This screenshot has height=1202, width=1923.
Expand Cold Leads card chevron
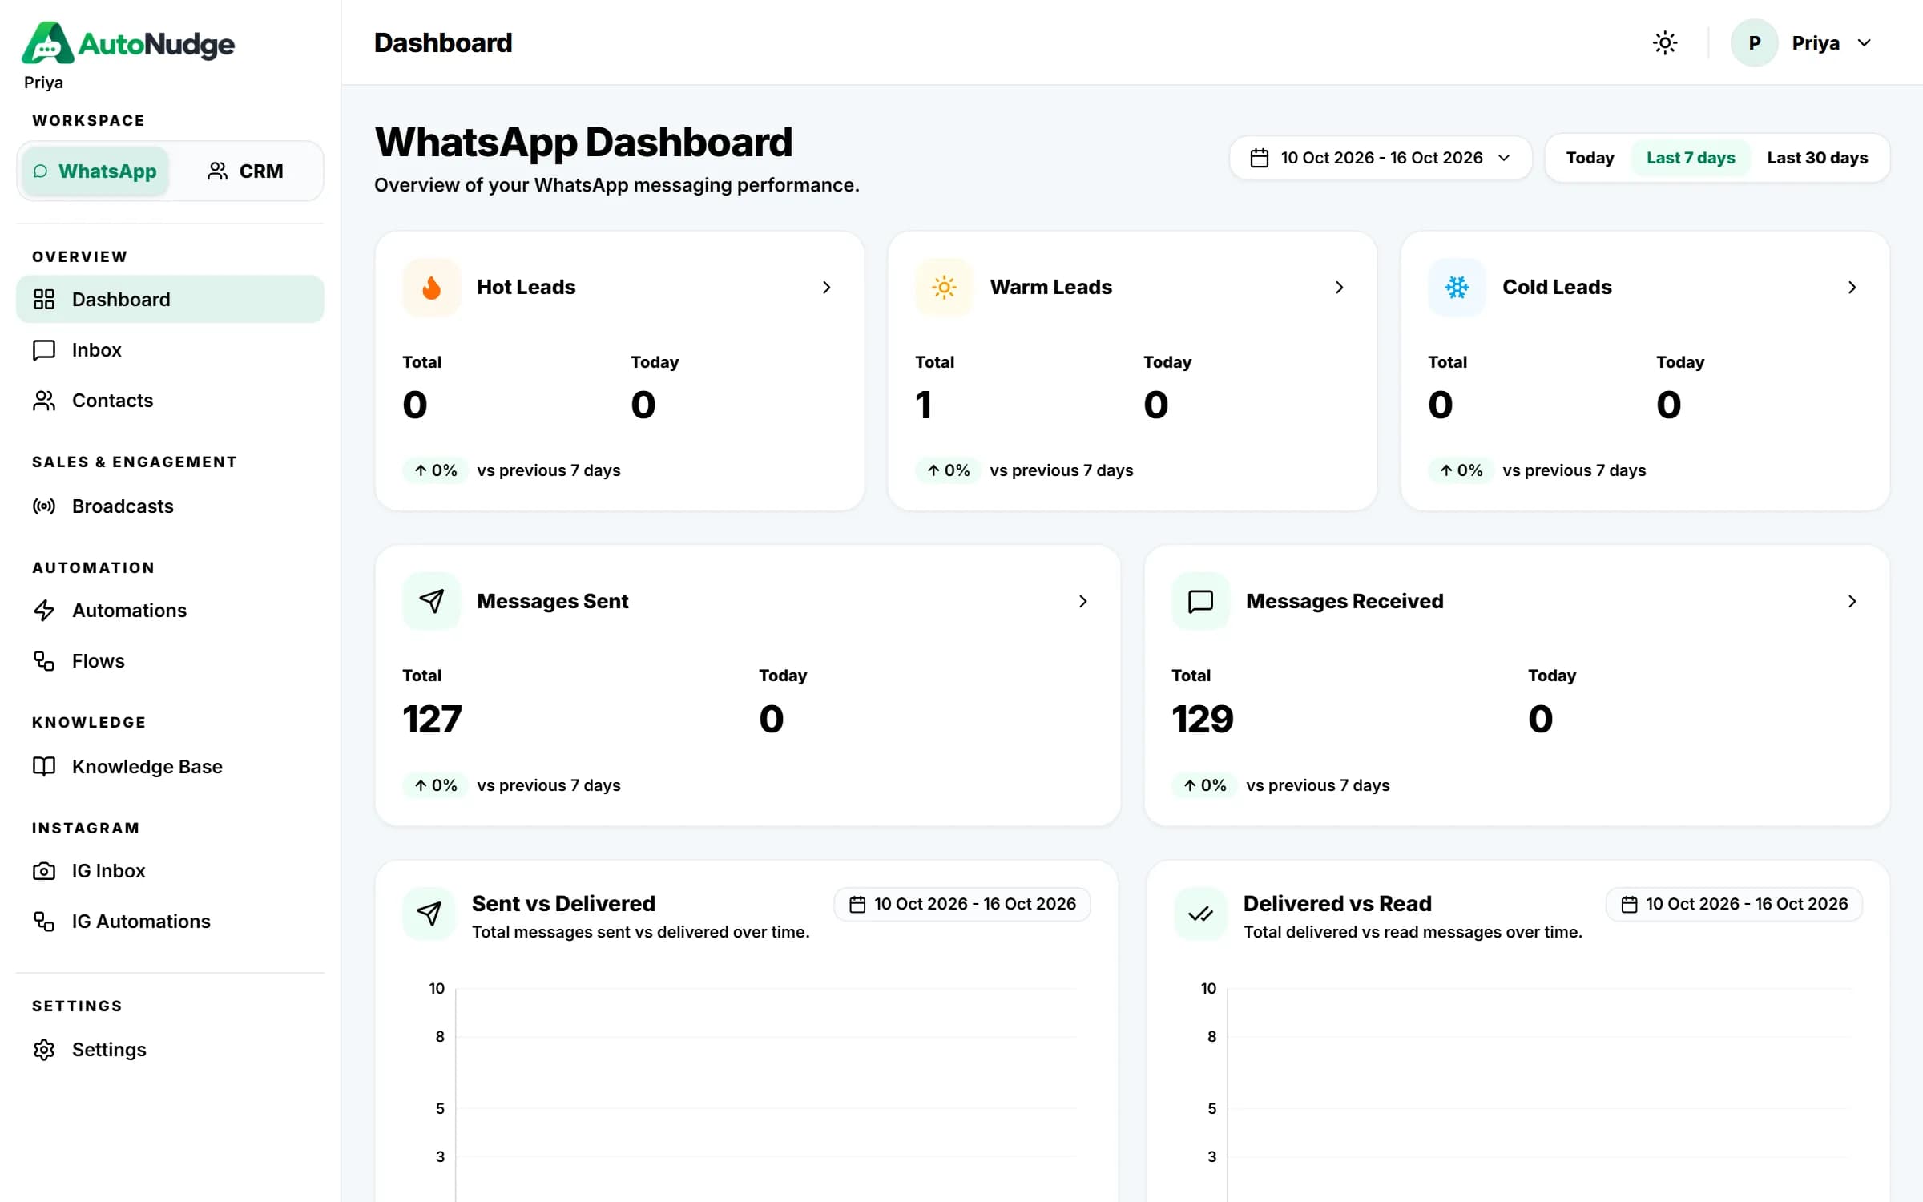[x=1852, y=288]
